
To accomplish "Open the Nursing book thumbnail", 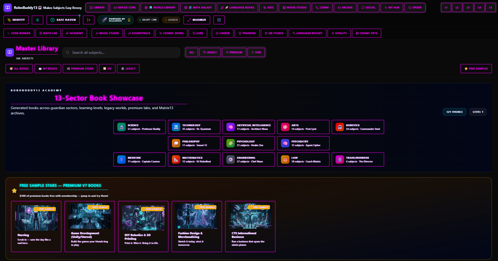I will tap(36, 218).
